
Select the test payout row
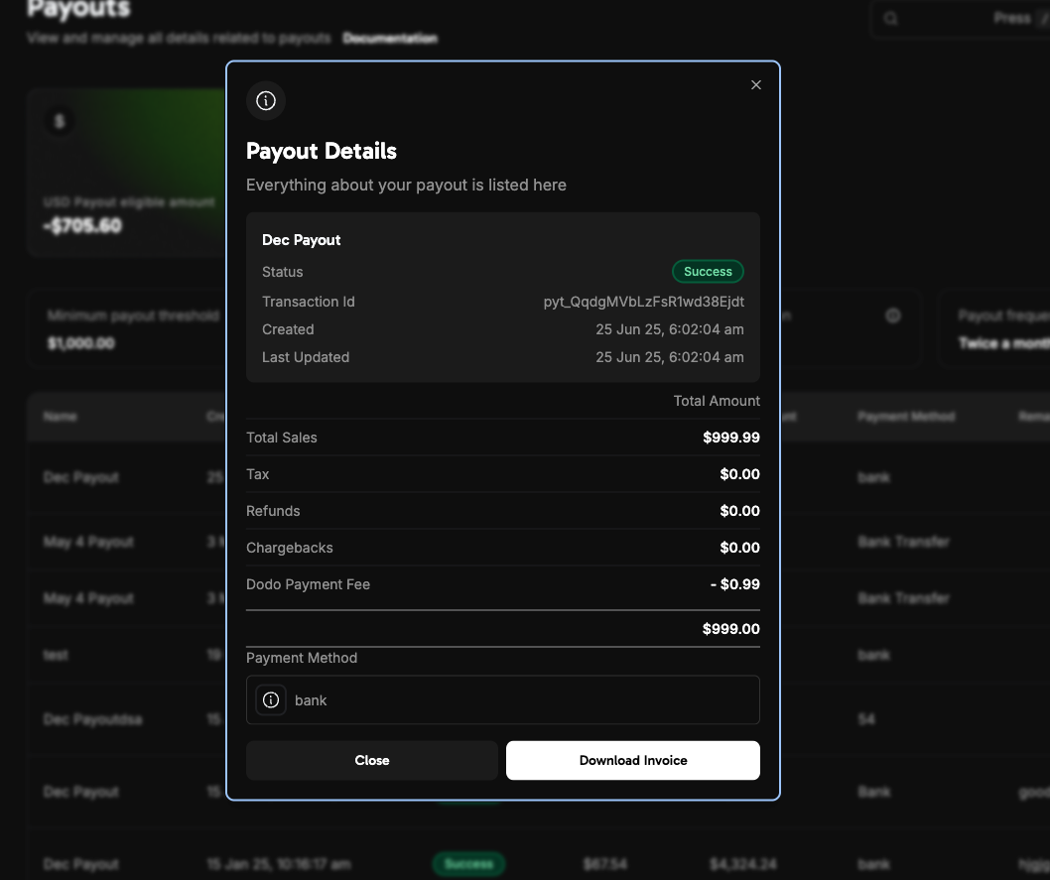(x=56, y=655)
